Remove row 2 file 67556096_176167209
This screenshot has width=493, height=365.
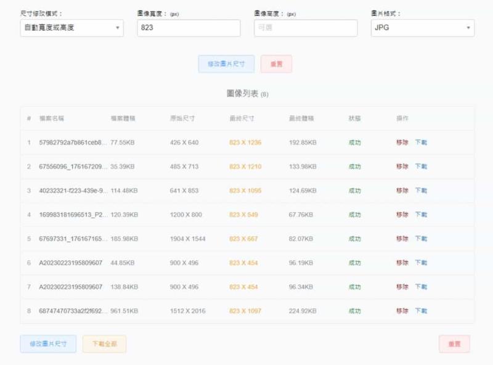pos(402,166)
